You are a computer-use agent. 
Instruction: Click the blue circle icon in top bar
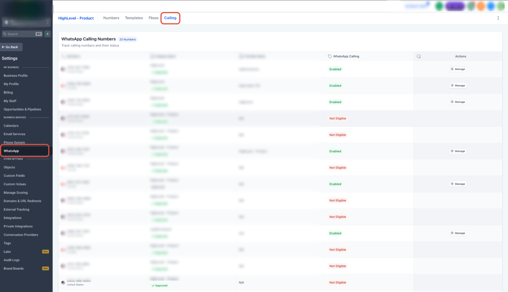coord(491,6)
